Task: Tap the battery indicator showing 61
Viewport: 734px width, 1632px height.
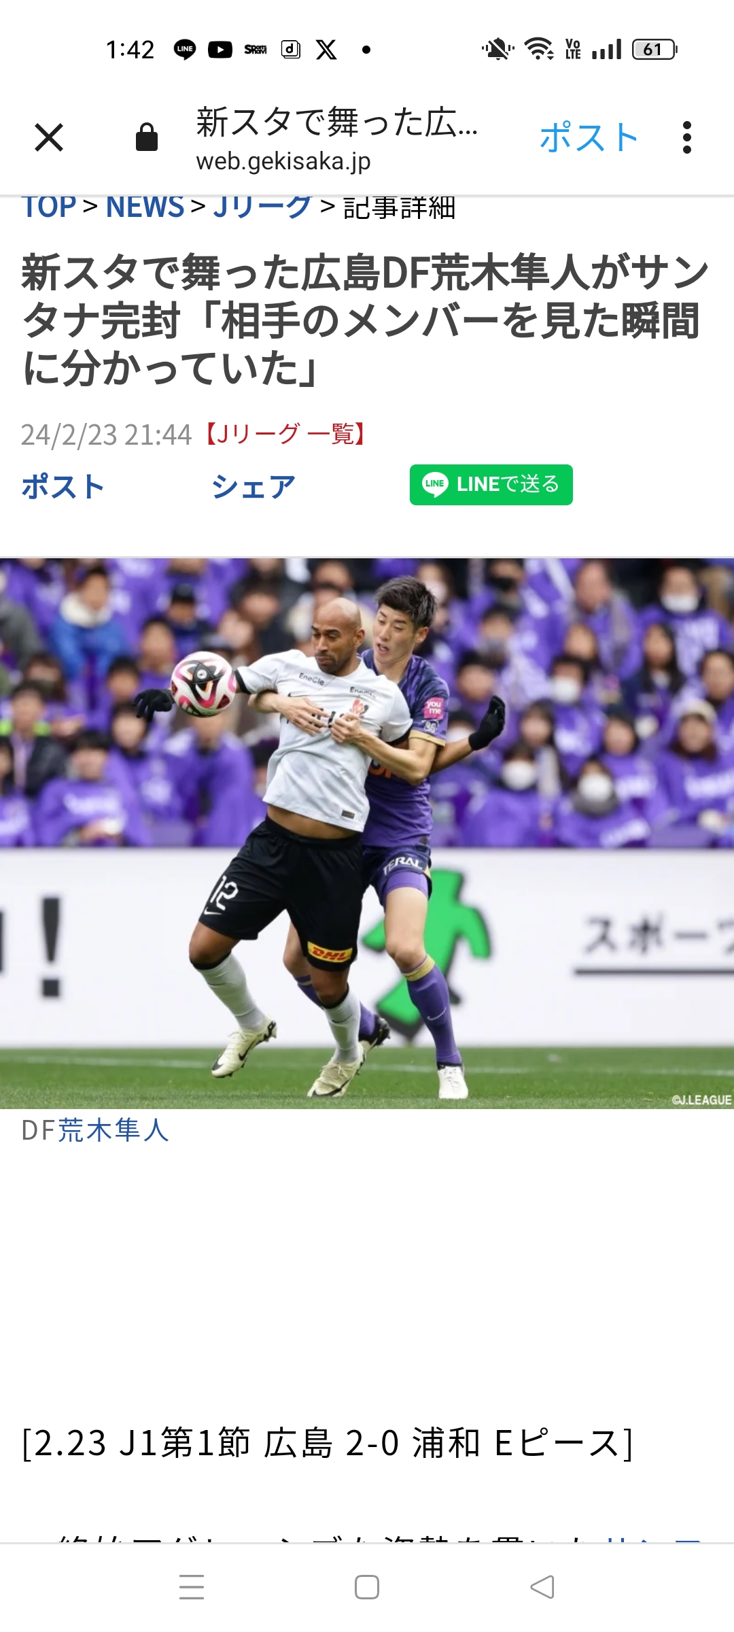Action: (654, 50)
